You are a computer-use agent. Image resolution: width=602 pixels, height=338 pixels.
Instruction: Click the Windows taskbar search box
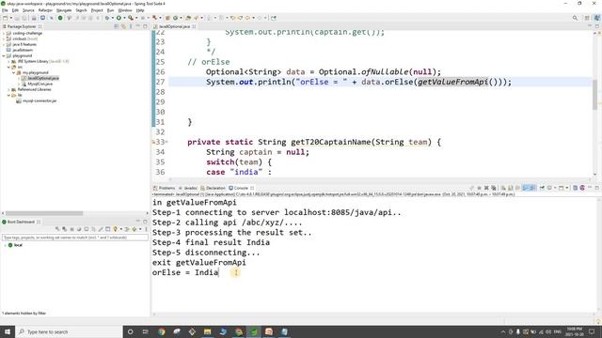click(69, 331)
